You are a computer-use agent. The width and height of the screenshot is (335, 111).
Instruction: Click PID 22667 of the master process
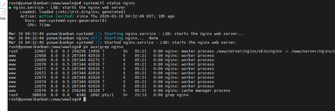click(40, 51)
